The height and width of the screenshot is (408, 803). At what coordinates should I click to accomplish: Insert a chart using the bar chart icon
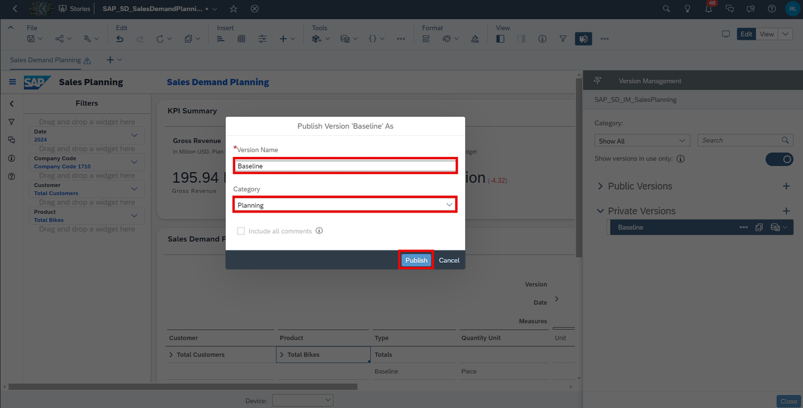221,39
